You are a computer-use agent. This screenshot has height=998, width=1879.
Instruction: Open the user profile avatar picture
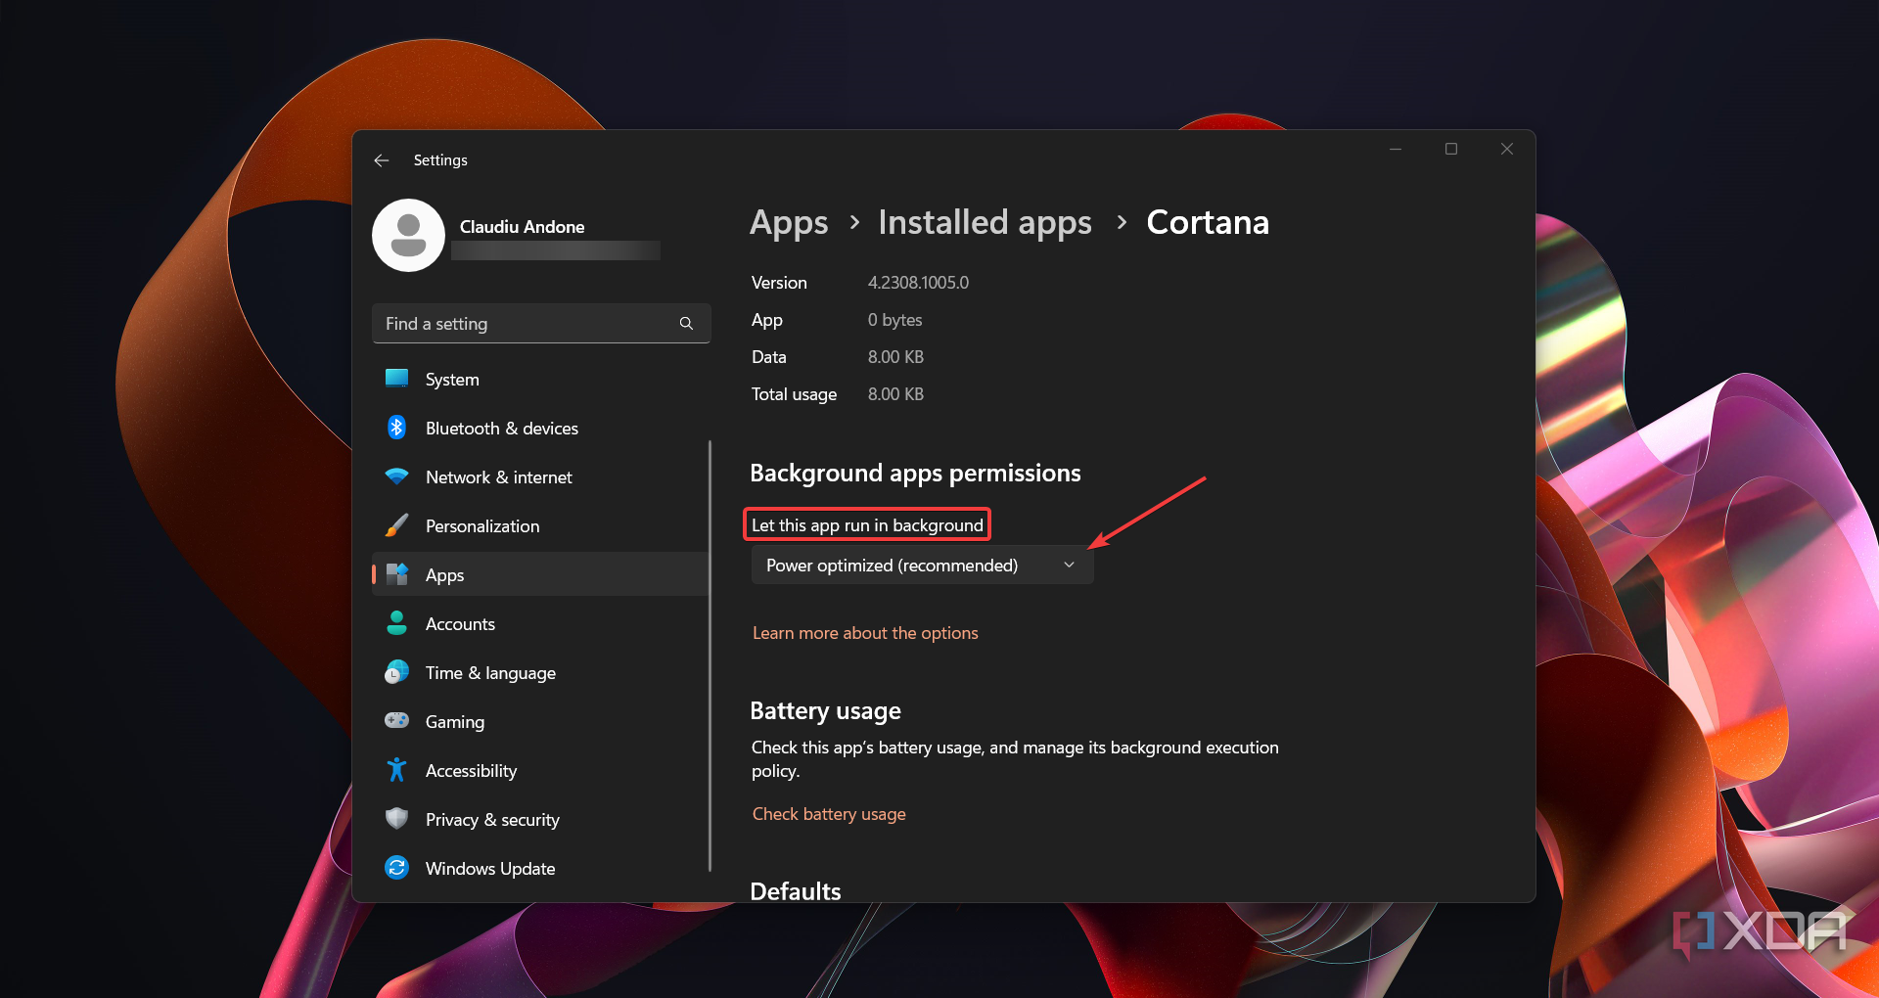pyautogui.click(x=408, y=236)
